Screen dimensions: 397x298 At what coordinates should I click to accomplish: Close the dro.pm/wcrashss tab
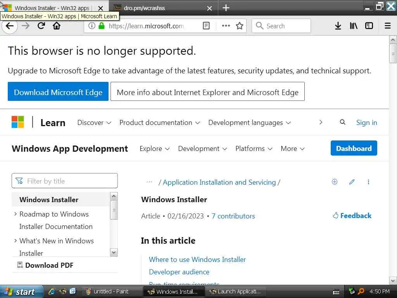pos(209,8)
